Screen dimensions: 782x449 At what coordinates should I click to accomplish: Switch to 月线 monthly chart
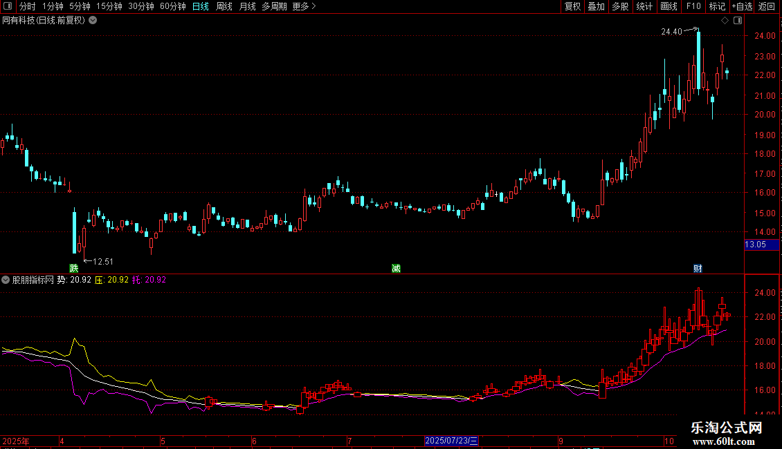(247, 6)
